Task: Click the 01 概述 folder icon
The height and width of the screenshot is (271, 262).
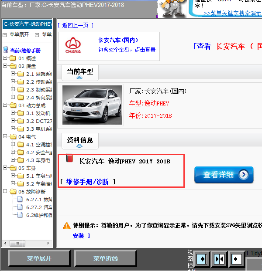Action: (13, 58)
